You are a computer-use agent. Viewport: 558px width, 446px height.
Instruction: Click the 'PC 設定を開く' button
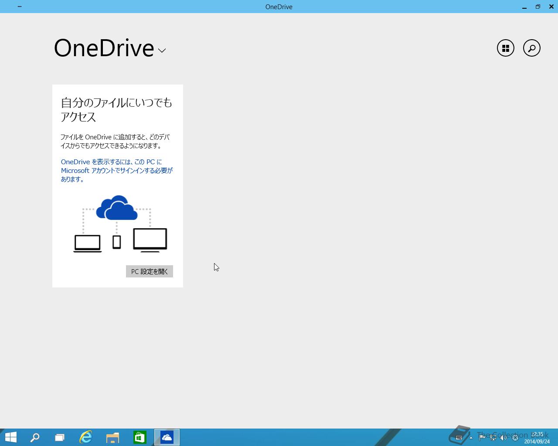click(150, 271)
